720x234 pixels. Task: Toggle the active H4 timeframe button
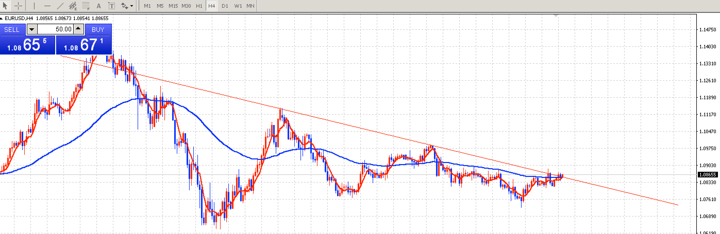212,6
